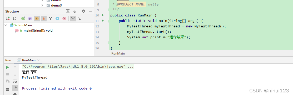Viewport: 293px width, 95px height.
Task: Toggle sort alphabetically in Structure
Action: click(14, 19)
